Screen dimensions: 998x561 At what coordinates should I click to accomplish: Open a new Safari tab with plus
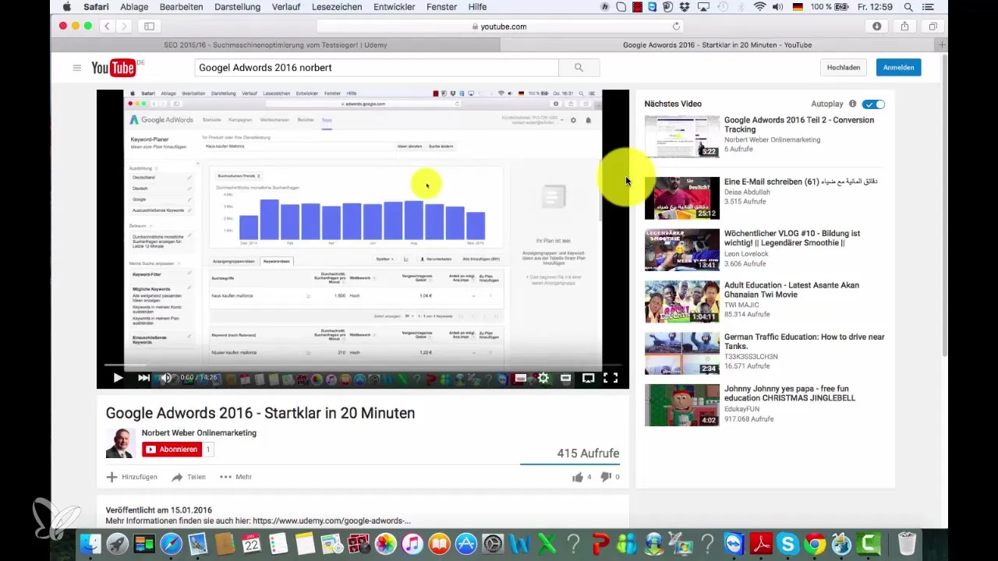click(943, 45)
